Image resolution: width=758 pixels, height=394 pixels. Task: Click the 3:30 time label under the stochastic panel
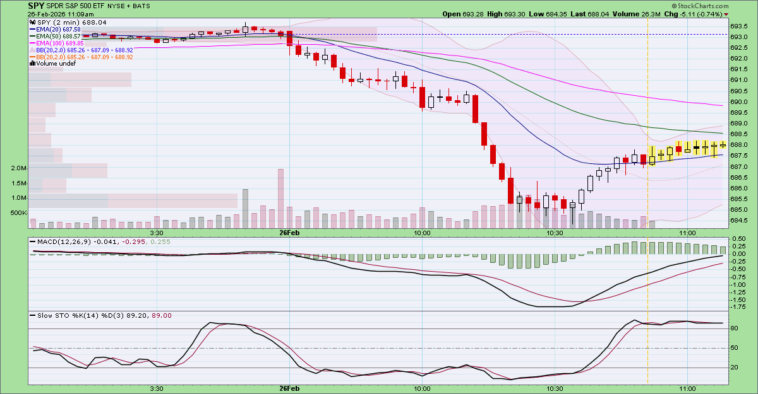tap(157, 388)
